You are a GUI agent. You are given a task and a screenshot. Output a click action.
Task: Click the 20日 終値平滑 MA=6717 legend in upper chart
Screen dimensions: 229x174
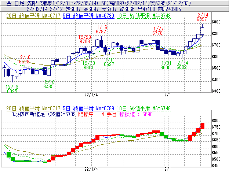click(33, 16)
